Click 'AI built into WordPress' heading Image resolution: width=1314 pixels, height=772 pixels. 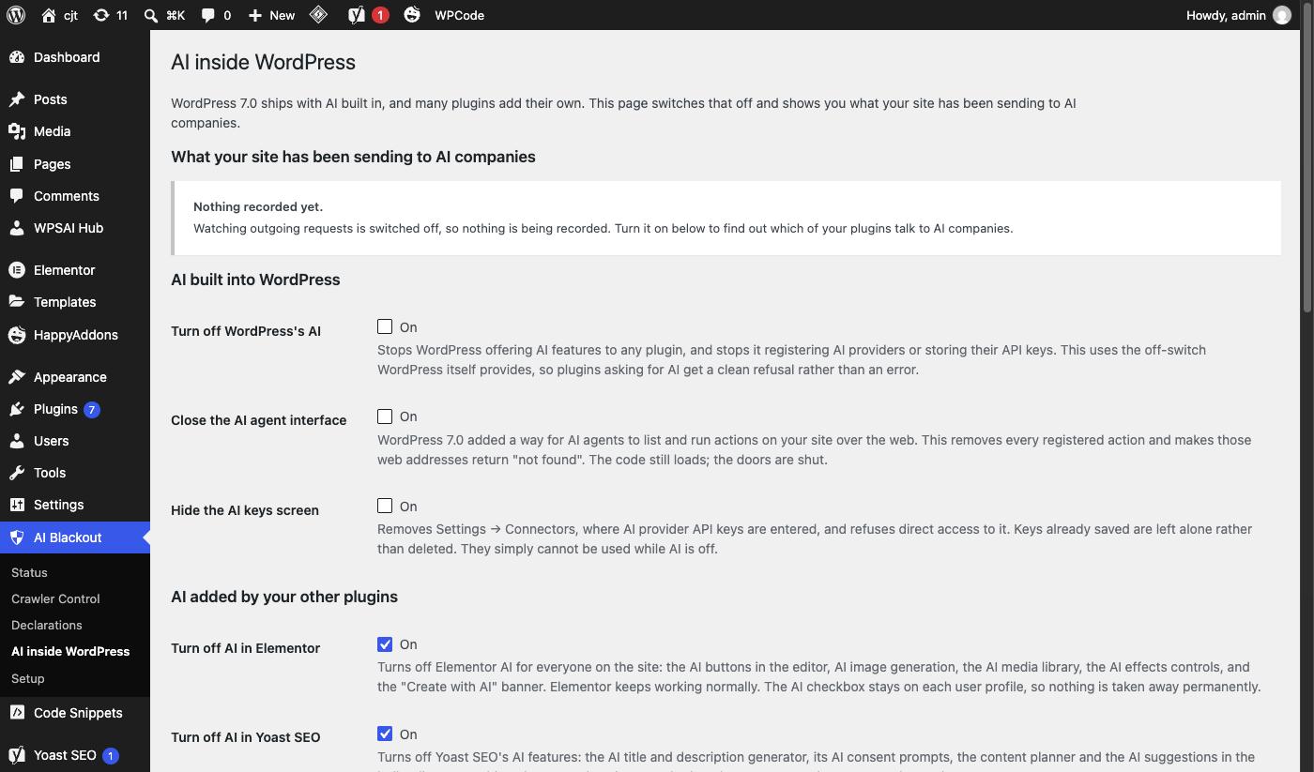(x=255, y=280)
